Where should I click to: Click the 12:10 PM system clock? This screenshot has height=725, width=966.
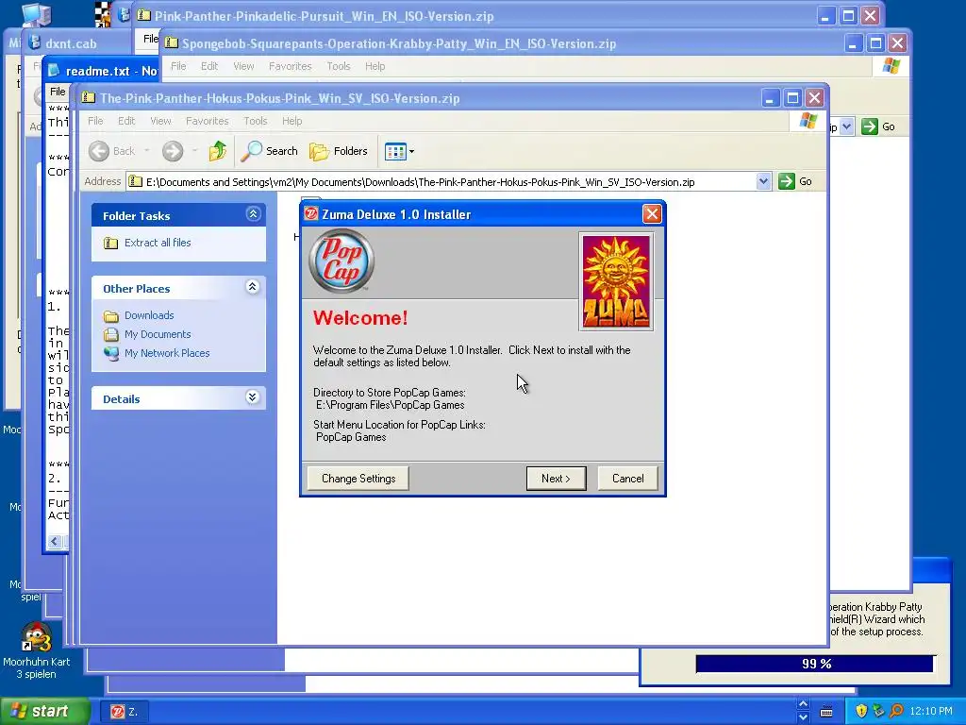(x=931, y=712)
